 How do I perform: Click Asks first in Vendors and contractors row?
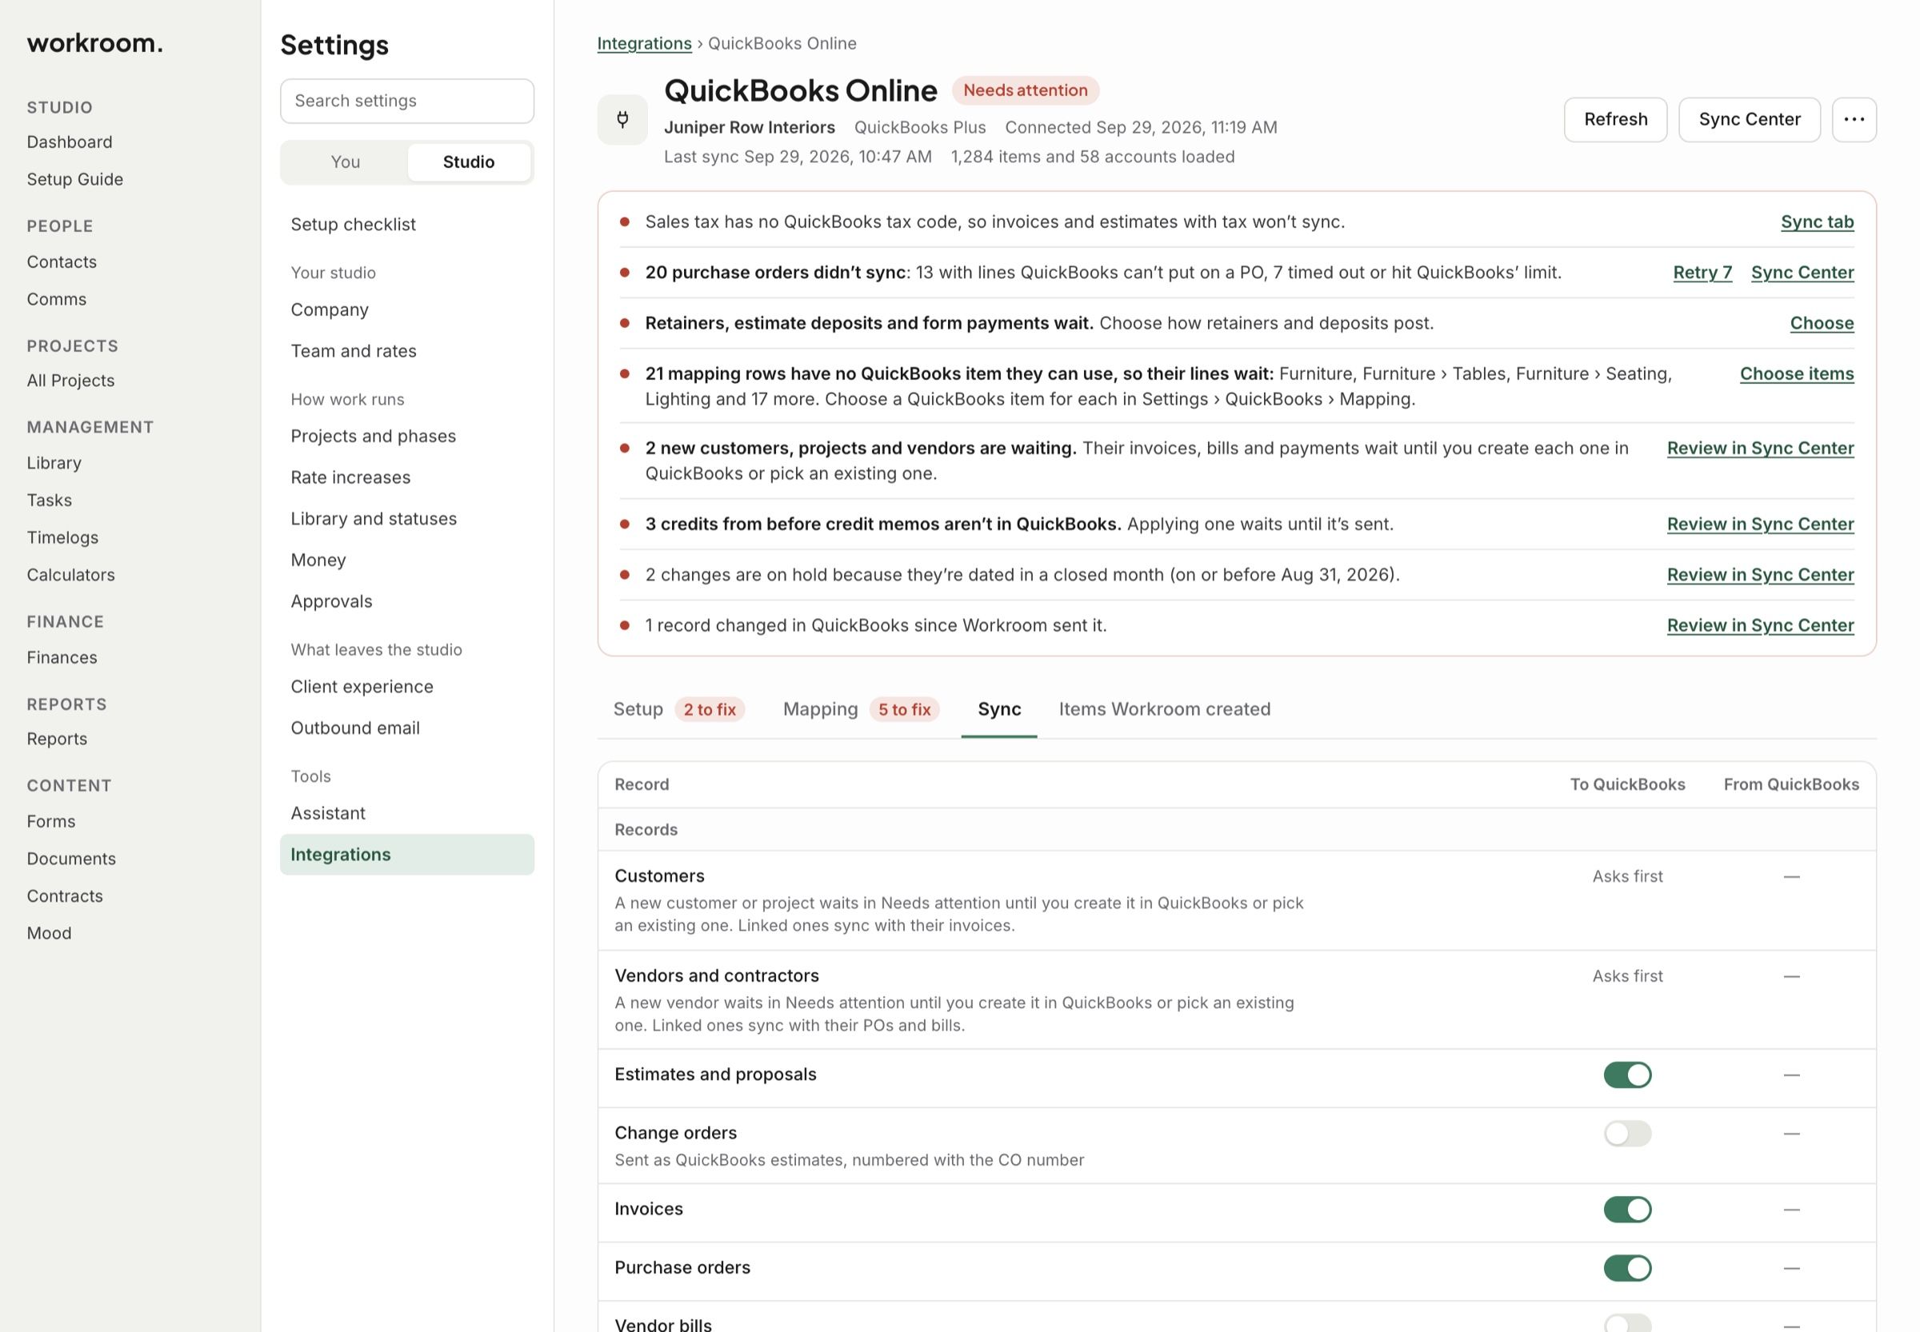coord(1627,976)
